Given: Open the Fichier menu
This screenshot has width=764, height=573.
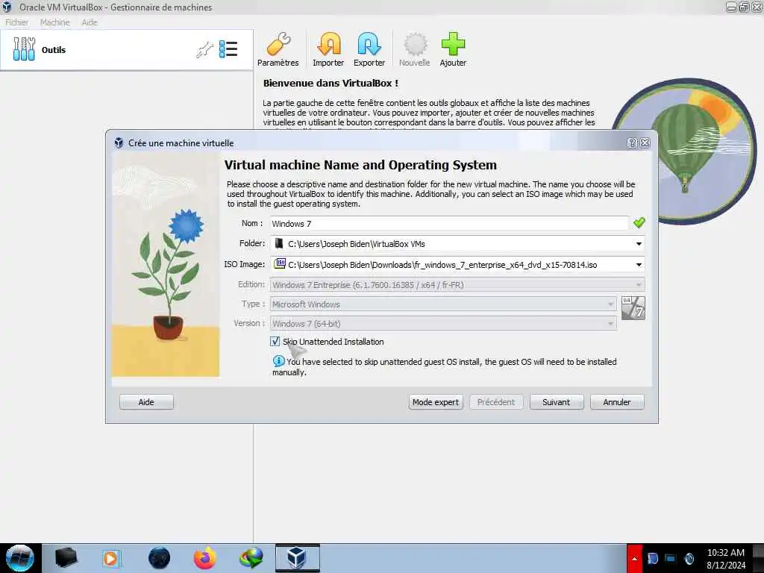Looking at the screenshot, I should click(16, 22).
